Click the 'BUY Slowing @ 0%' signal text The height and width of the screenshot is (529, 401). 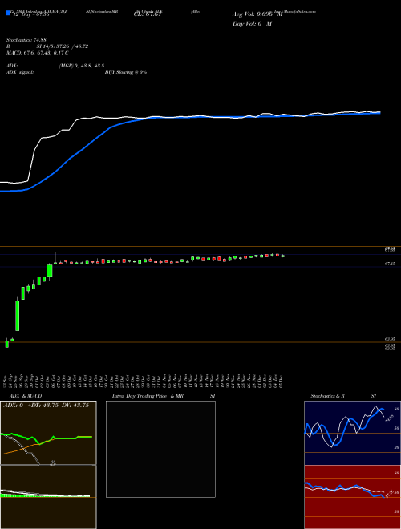[x=126, y=72]
